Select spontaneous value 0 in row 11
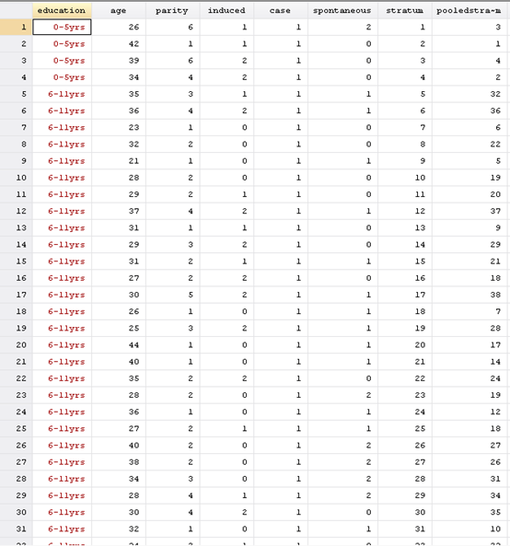Screen dimensions: 510x546 (x=342, y=194)
